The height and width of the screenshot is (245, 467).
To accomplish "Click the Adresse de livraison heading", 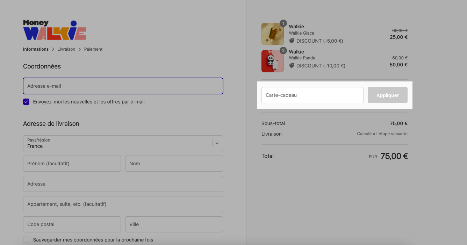I will point(51,124).
